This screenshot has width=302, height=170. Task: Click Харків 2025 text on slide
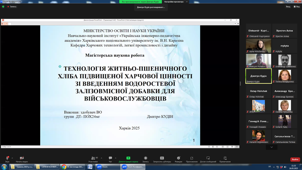129,128
